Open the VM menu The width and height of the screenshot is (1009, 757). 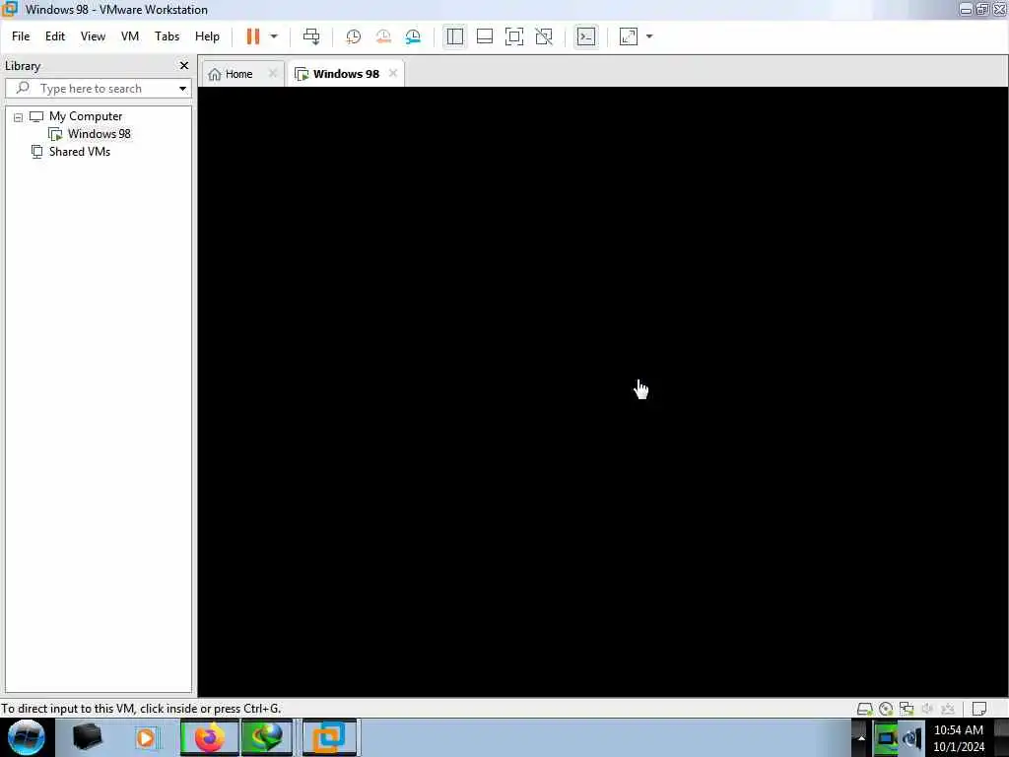coord(130,36)
